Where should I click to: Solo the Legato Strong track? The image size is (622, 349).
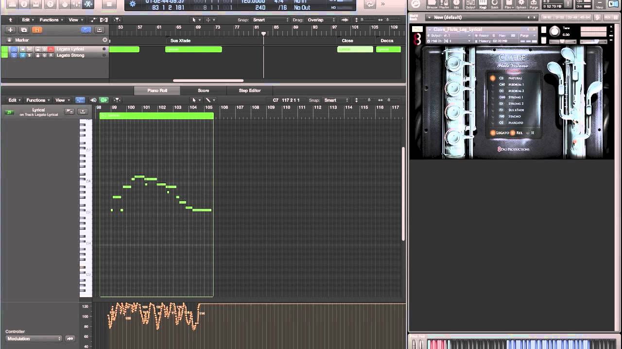29,55
